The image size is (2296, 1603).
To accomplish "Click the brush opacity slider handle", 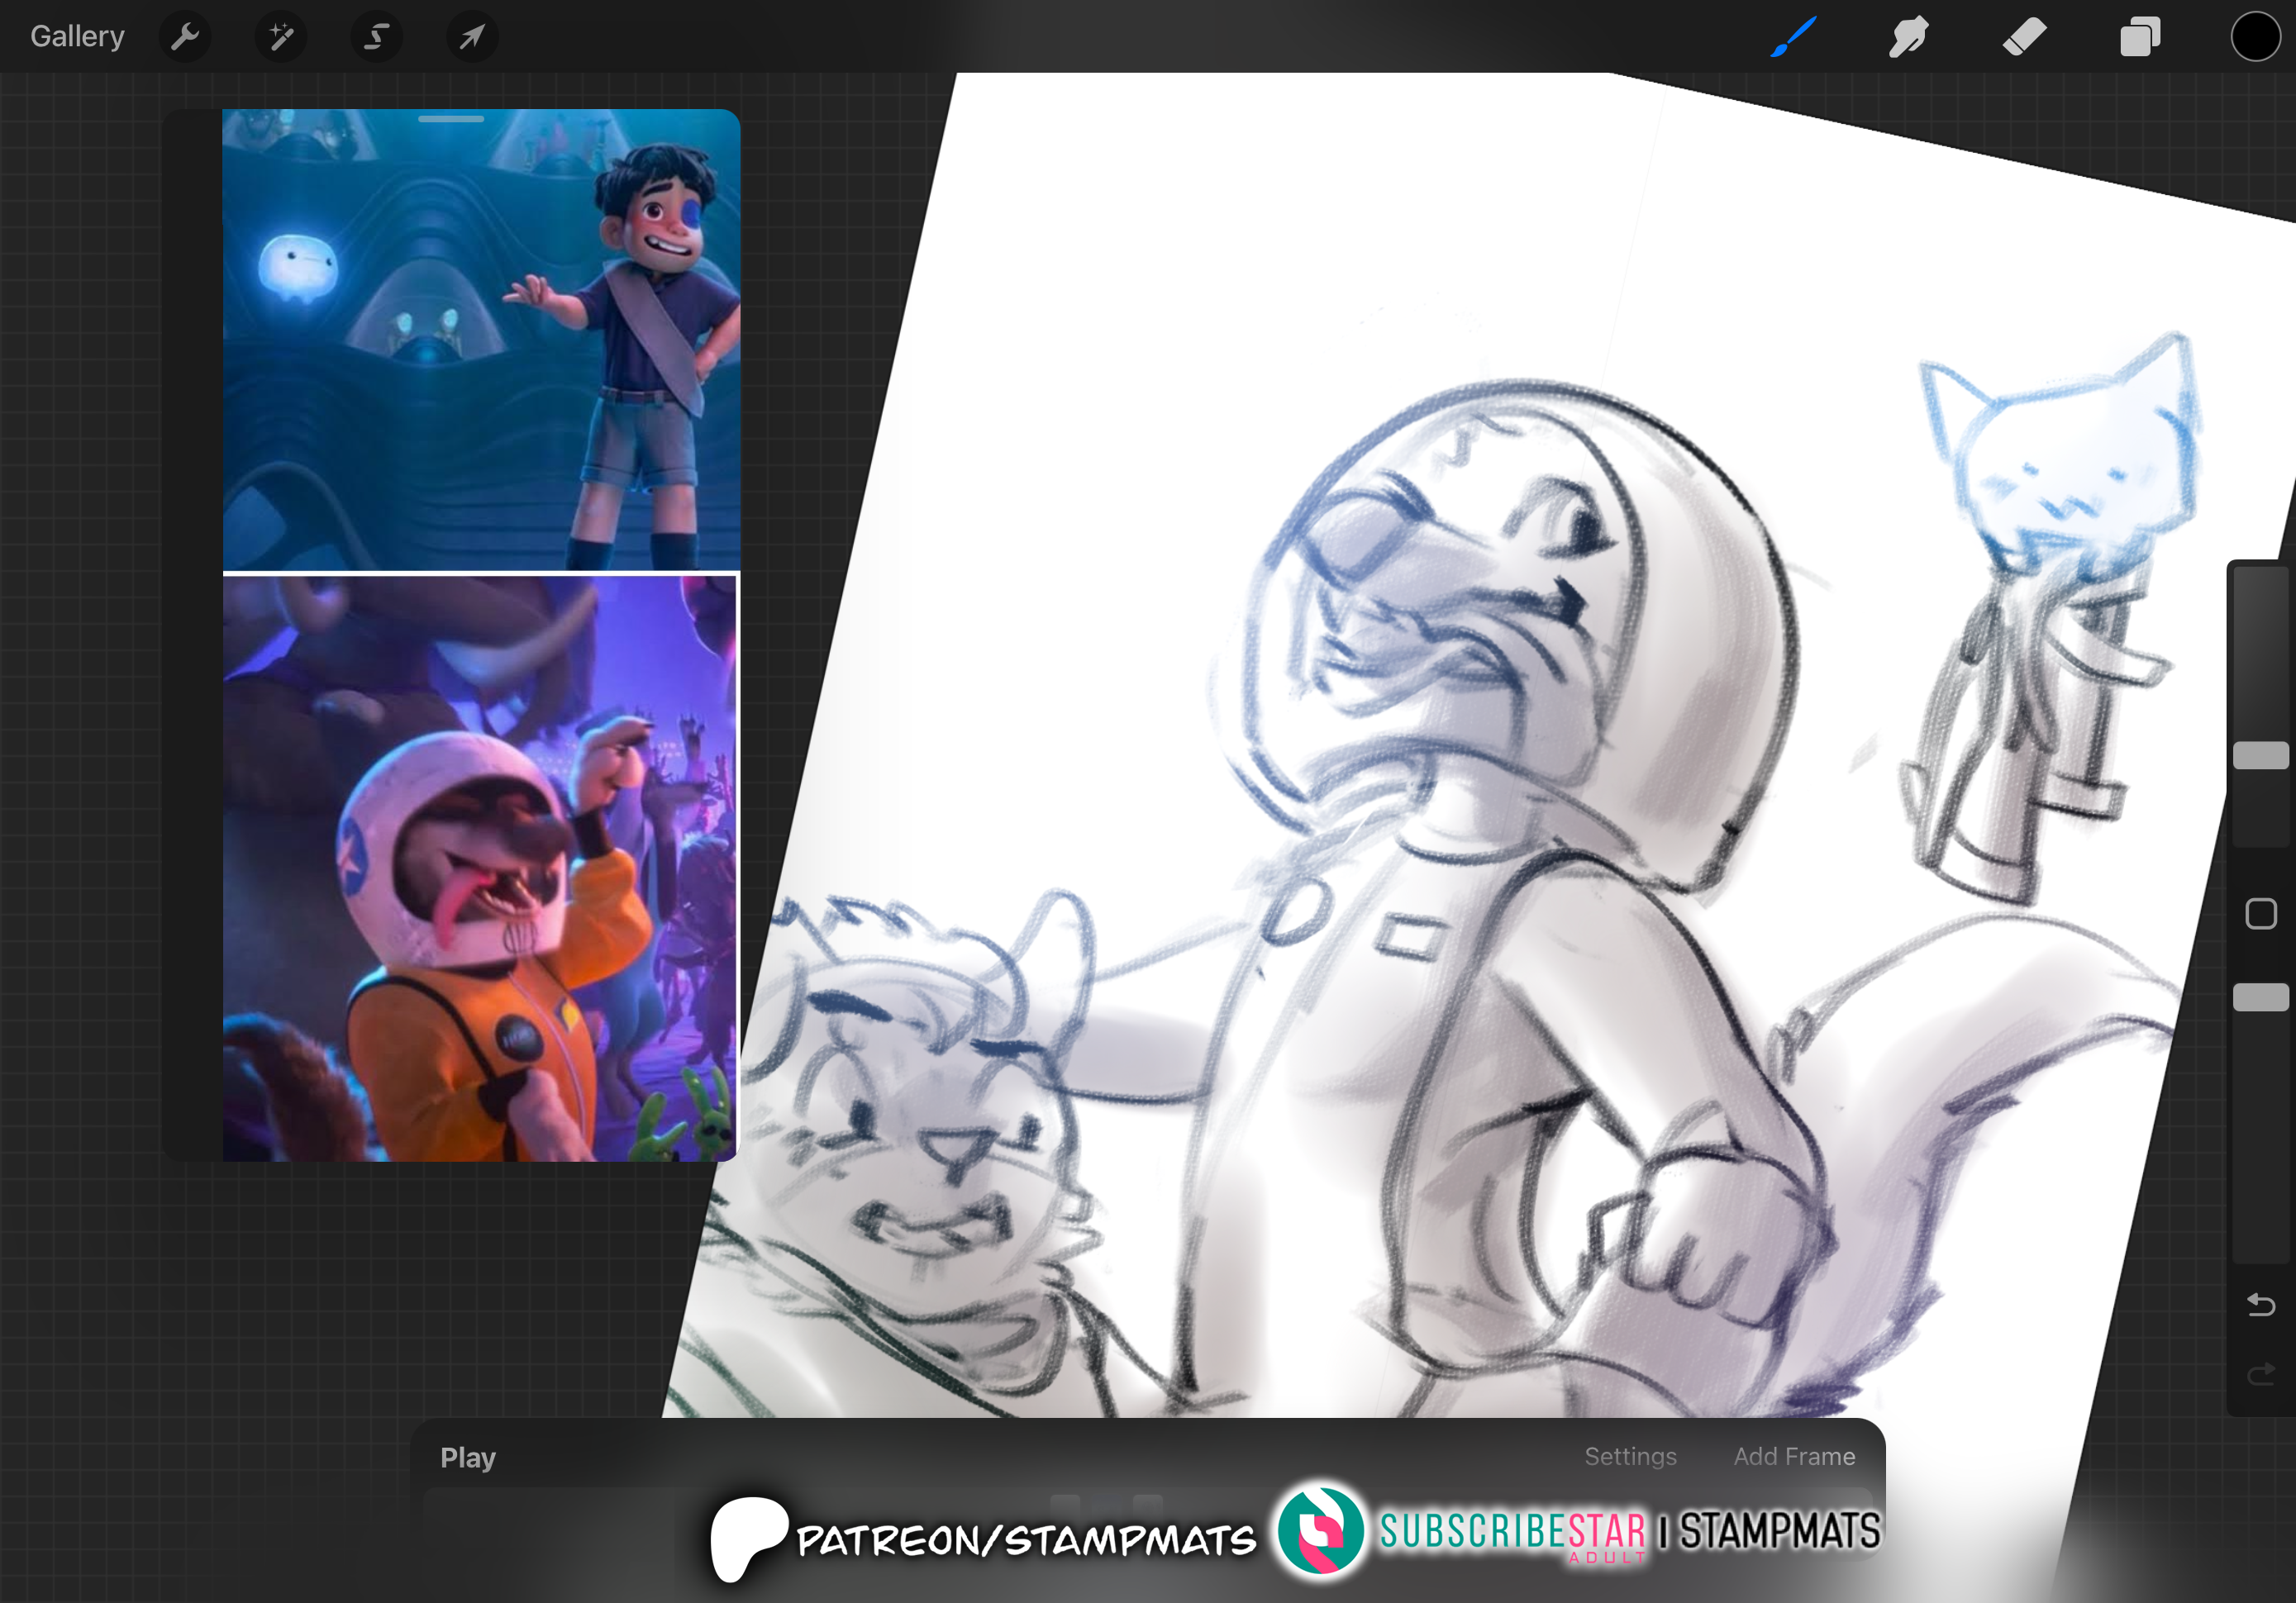I will pos(2260,997).
